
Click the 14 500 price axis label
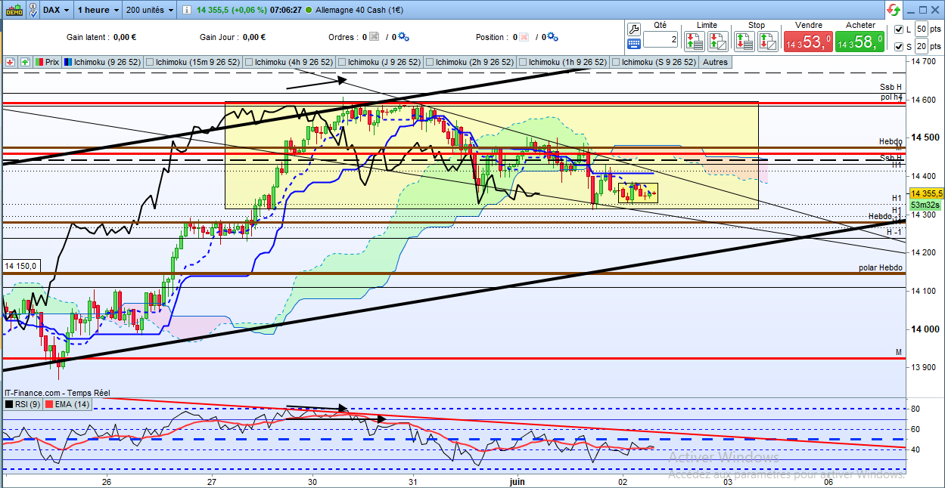(925, 137)
